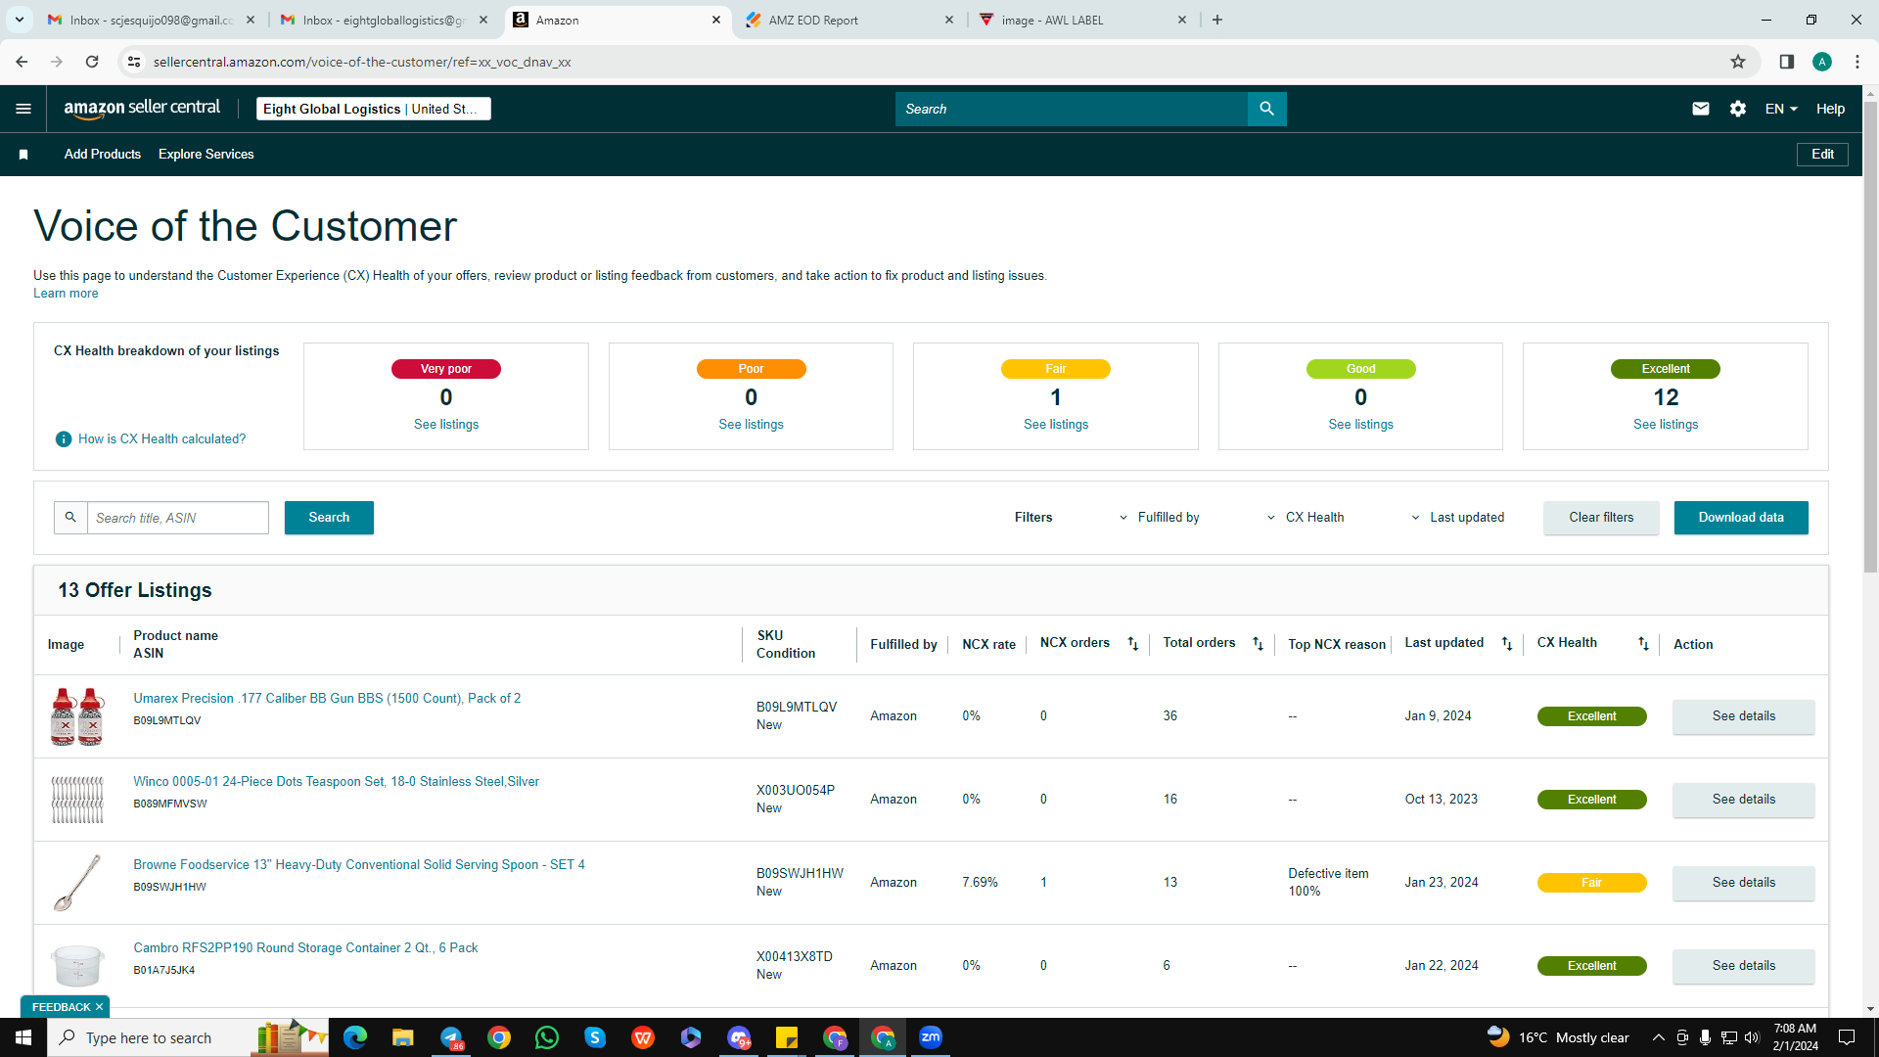Expand the Last updated filter

click(x=1457, y=518)
